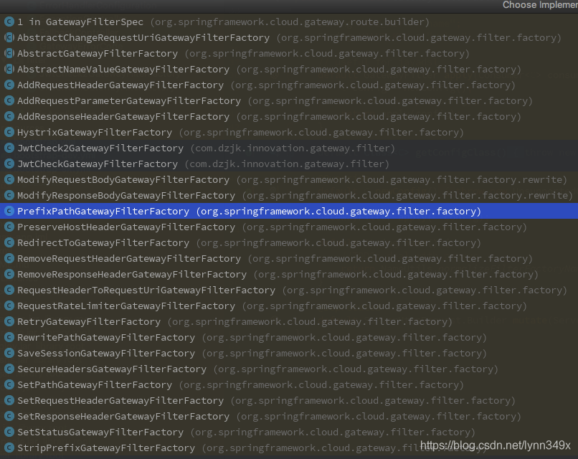Click class icon for StripPrefixGatewayFilterFactory

click(x=9, y=448)
